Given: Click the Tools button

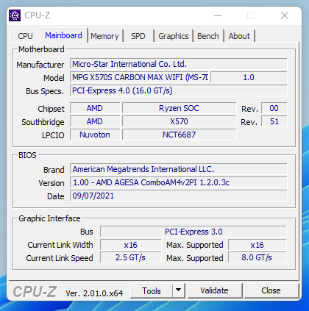Looking at the screenshot, I should tap(152, 291).
